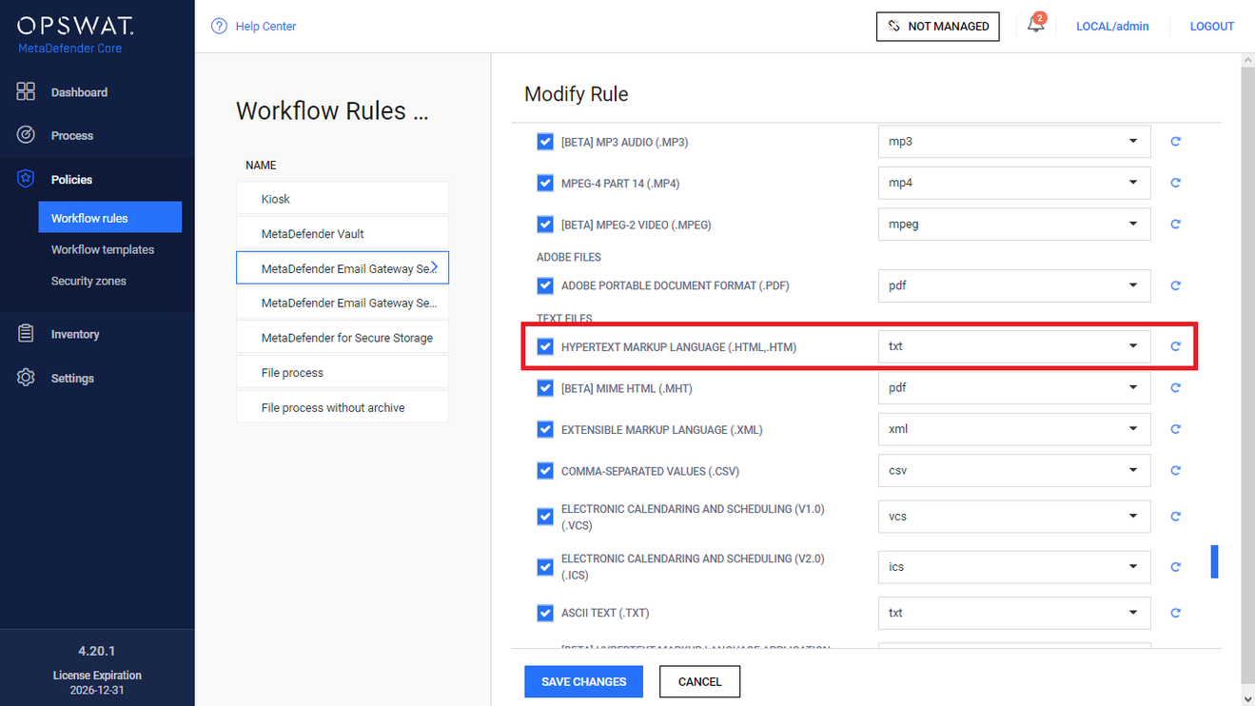Click the Policies shield icon

coord(26,179)
